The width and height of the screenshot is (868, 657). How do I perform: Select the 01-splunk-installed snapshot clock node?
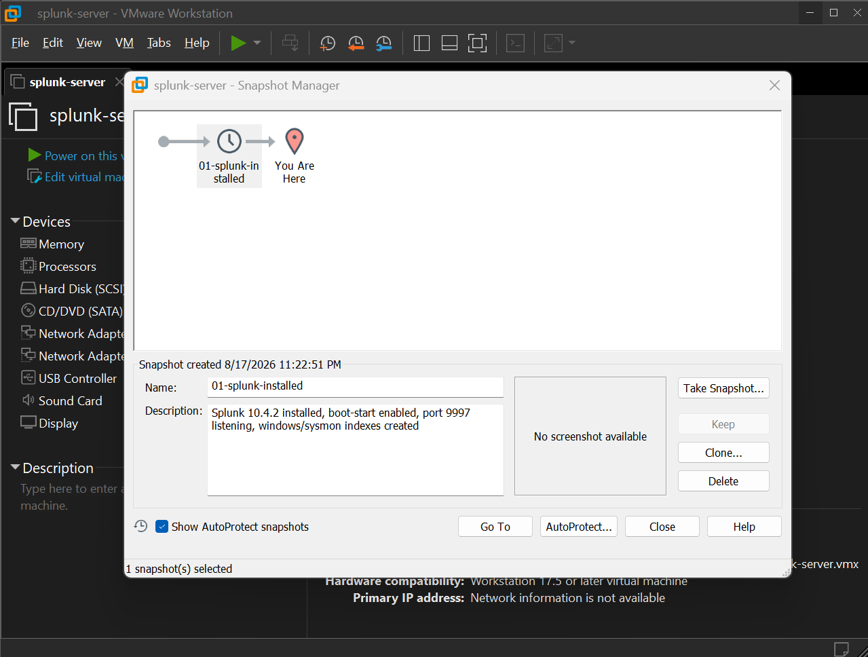[229, 155]
